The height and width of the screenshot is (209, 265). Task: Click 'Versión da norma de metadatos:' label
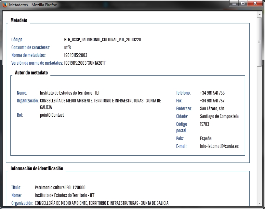[x=37, y=63]
